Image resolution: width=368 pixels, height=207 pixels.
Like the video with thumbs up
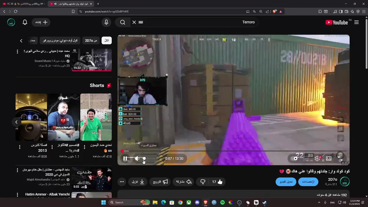tap(217, 182)
